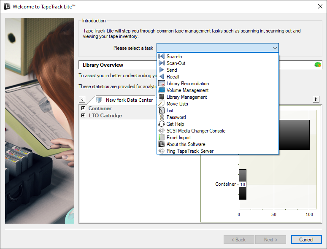The height and width of the screenshot is (249, 327).
Task: Select Excel Import from the task list
Action: pyautogui.click(x=218, y=138)
